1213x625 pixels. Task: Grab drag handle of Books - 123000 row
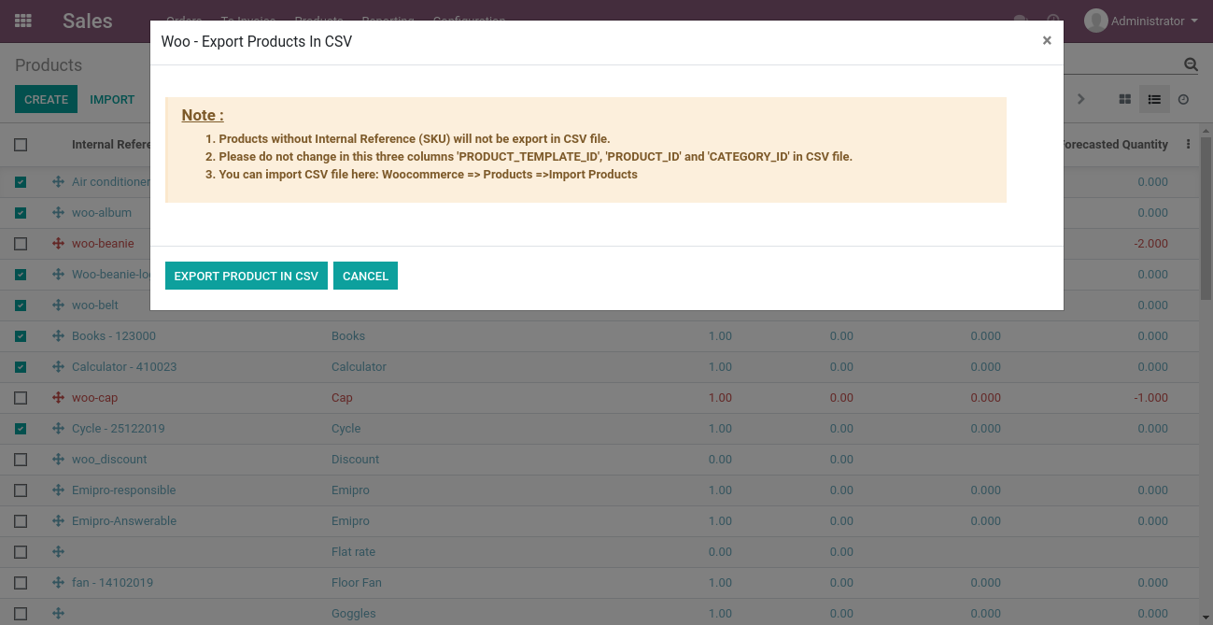(x=58, y=336)
